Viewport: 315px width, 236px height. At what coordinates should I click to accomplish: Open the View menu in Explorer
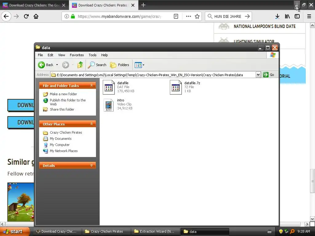(62, 55)
